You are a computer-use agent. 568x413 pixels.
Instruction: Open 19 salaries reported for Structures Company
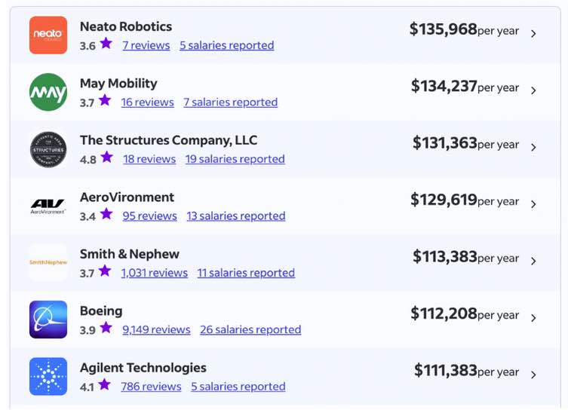(235, 159)
